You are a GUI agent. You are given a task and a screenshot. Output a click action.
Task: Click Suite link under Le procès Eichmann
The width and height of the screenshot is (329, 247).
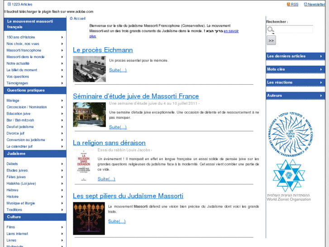(118, 70)
